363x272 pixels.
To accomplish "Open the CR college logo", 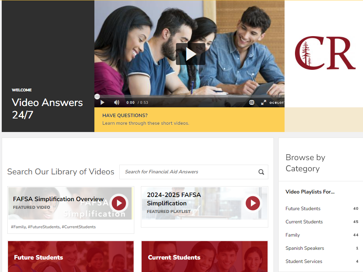I will 325,53.
